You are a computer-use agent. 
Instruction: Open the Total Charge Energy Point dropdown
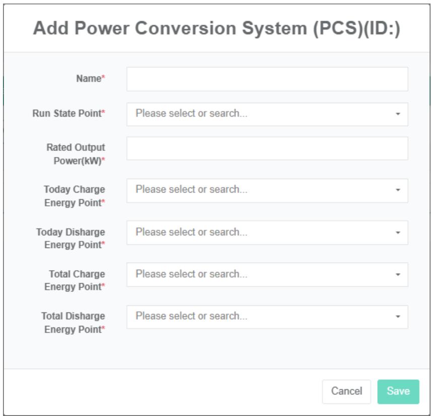262,275
